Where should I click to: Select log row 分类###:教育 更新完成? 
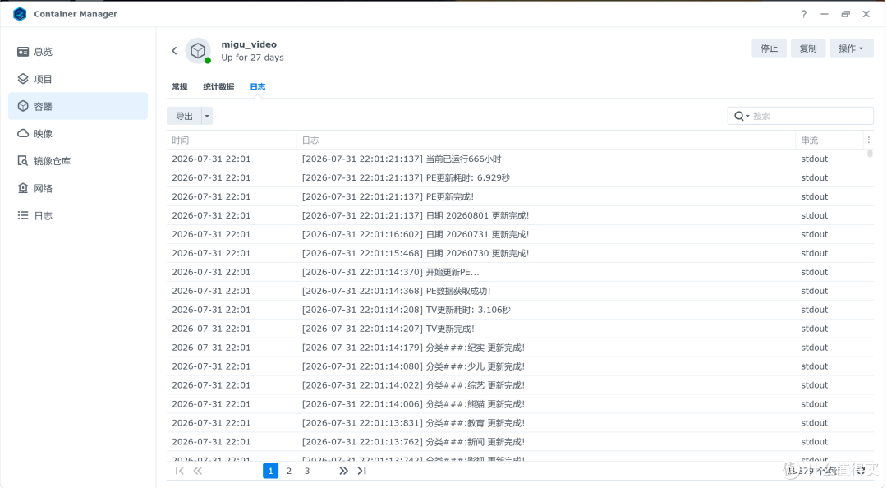pos(520,423)
